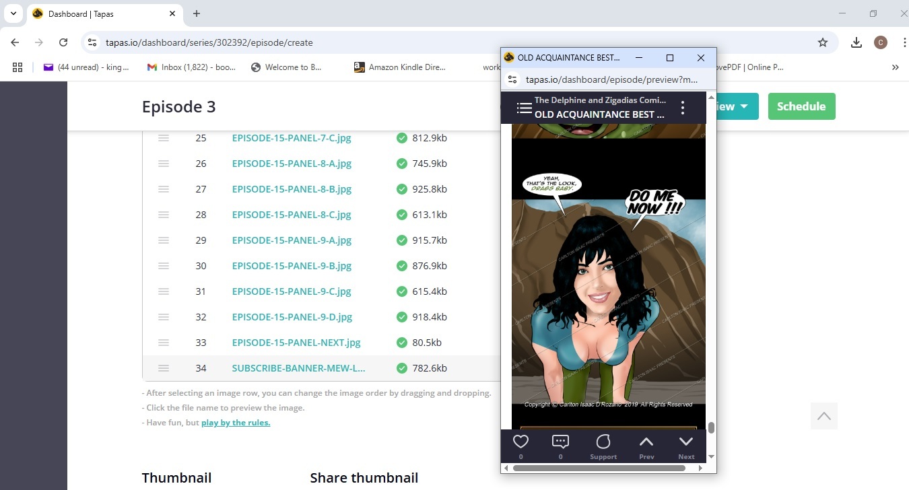Open the "play by the rules" link
The height and width of the screenshot is (490, 909).
point(236,423)
